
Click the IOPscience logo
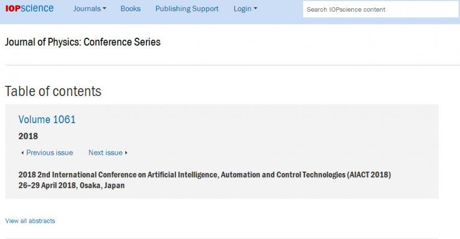point(29,9)
